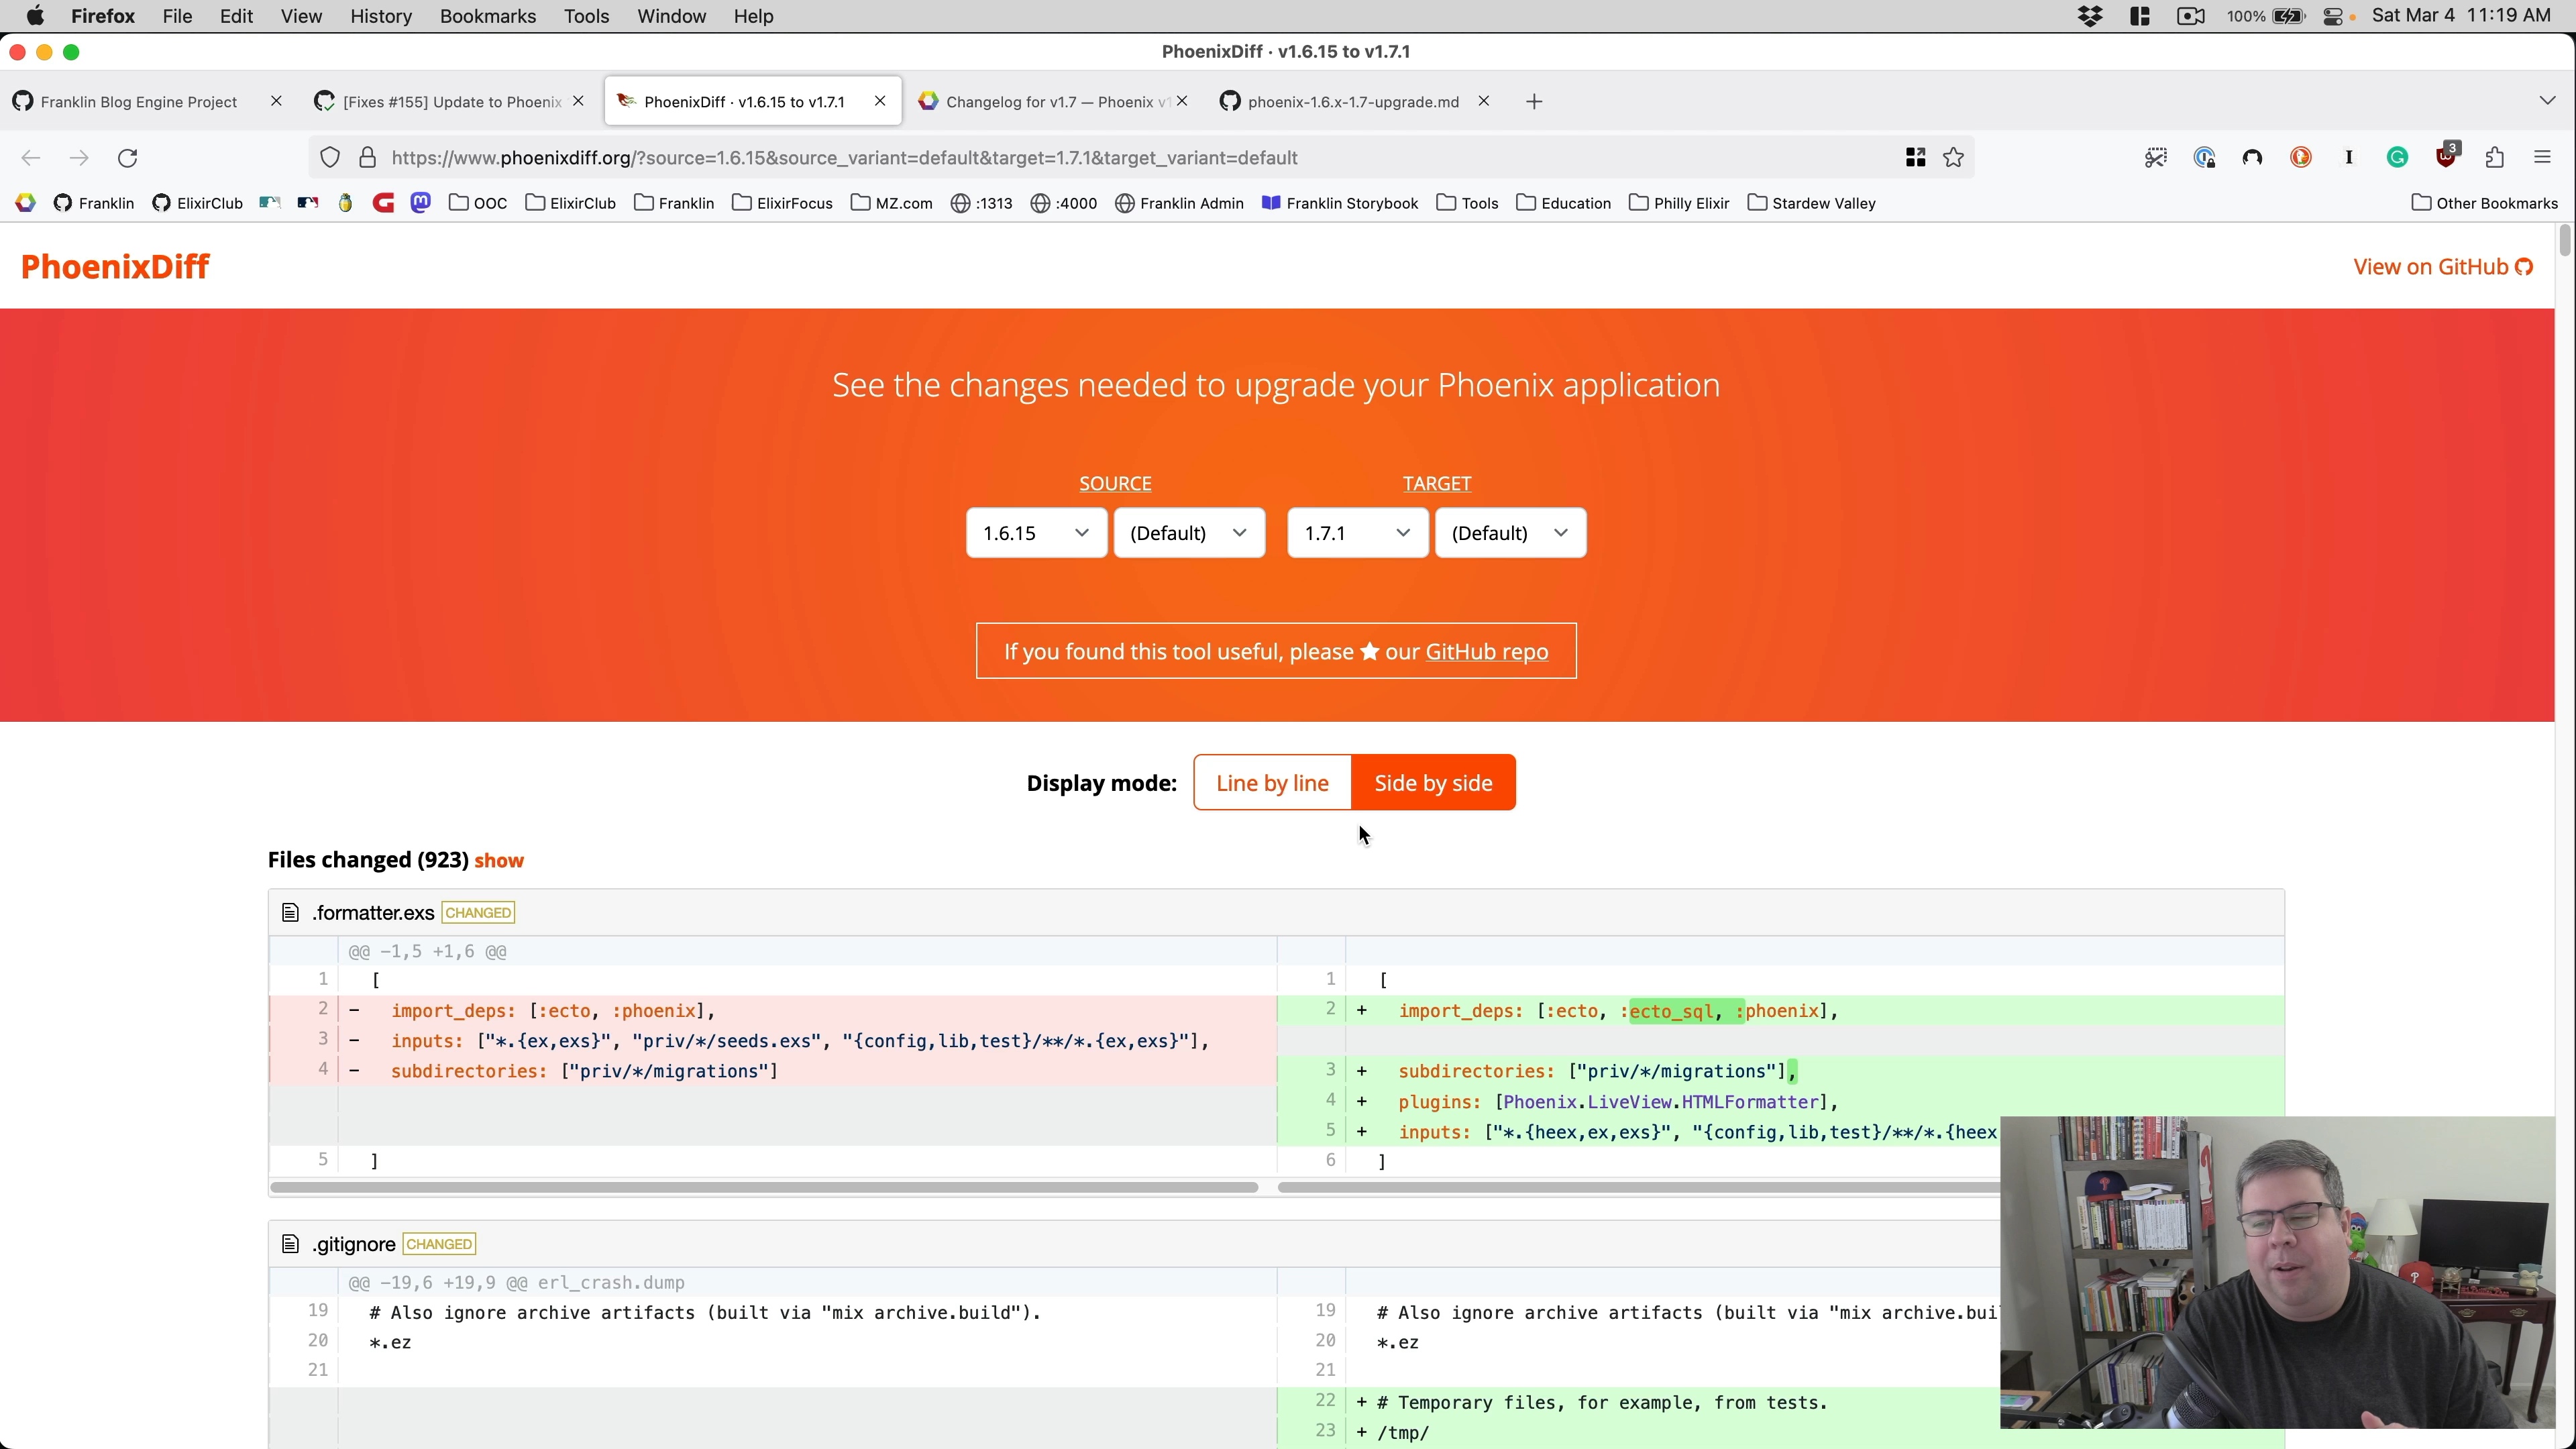Open the red G bookmark icon
Image resolution: width=2576 pixels, height=1449 pixels.
pyautogui.click(x=383, y=203)
